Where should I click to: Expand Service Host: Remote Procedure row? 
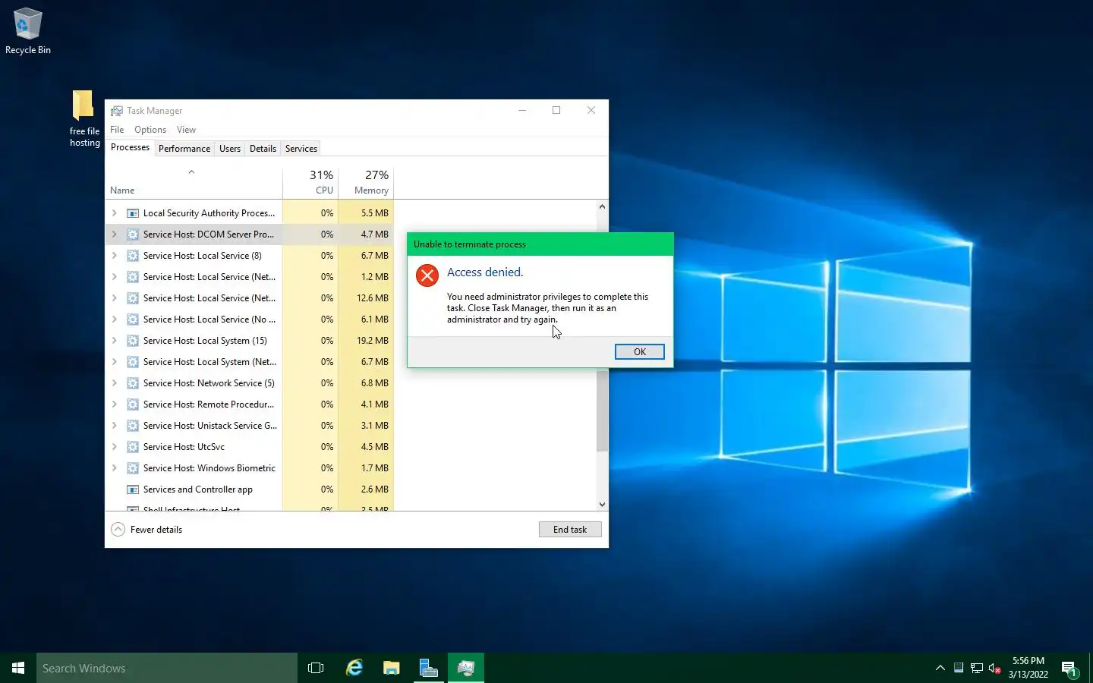pos(115,404)
